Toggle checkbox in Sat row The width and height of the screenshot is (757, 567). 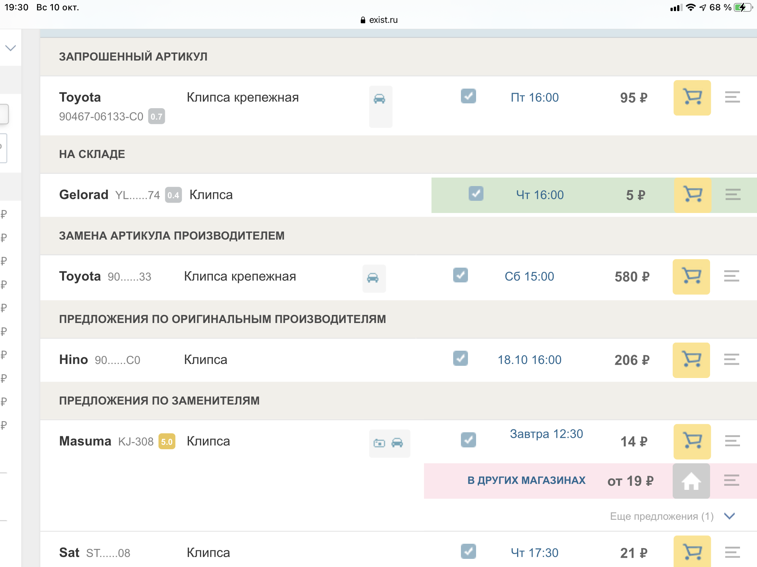[468, 551]
